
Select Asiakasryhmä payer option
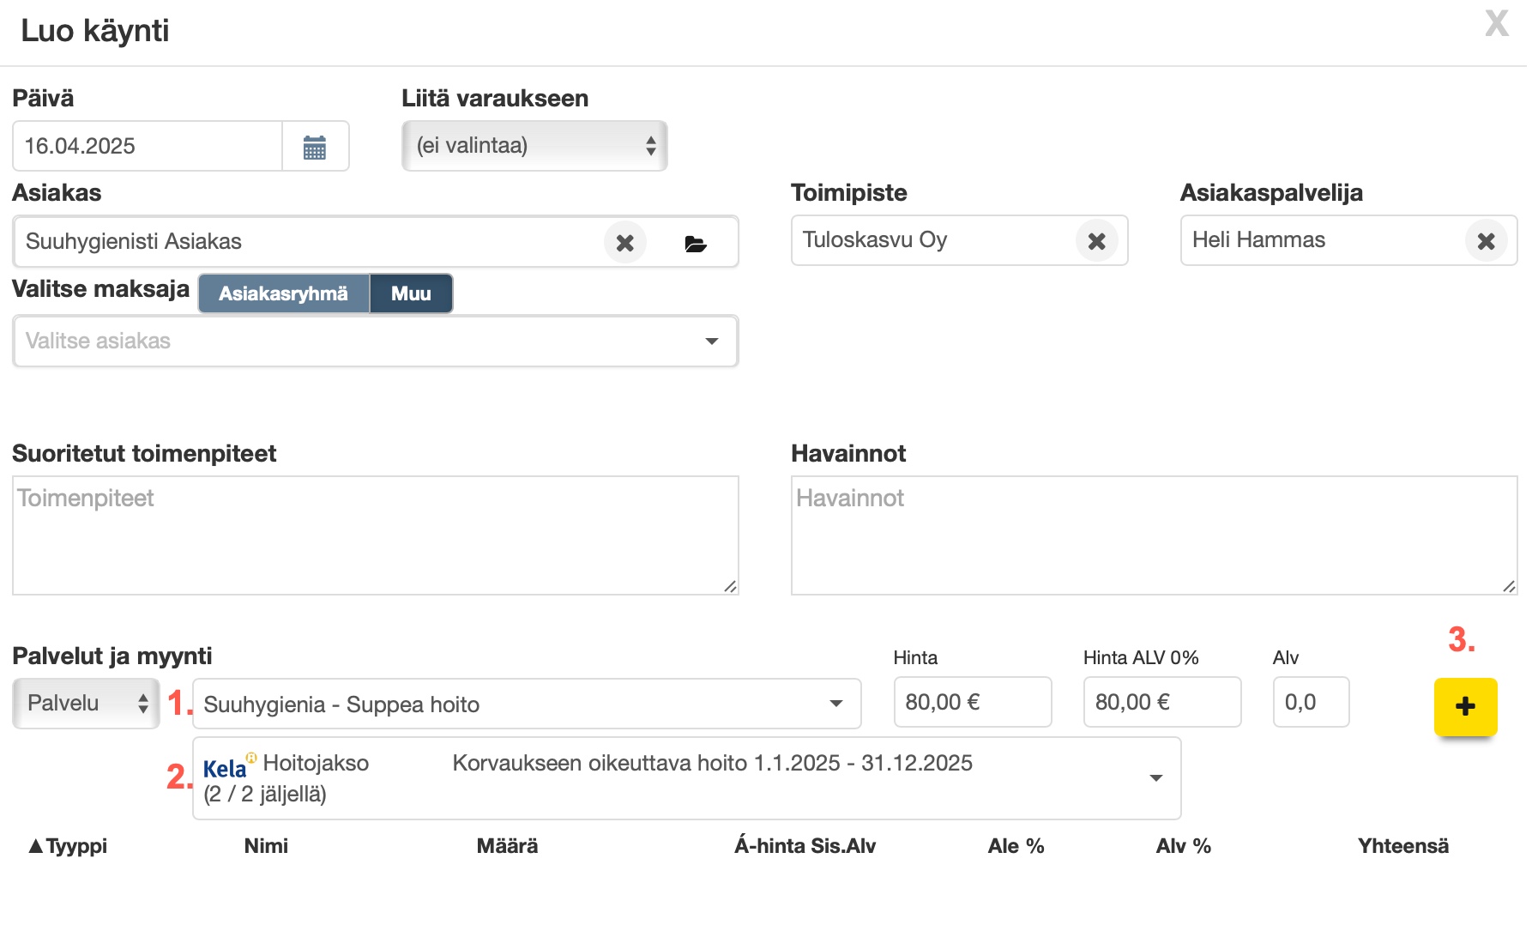click(x=283, y=293)
